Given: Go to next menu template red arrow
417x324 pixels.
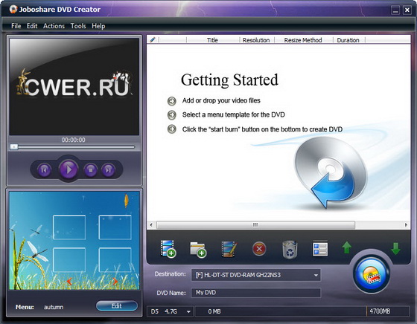Looking at the screenshot, I should [115, 281].
